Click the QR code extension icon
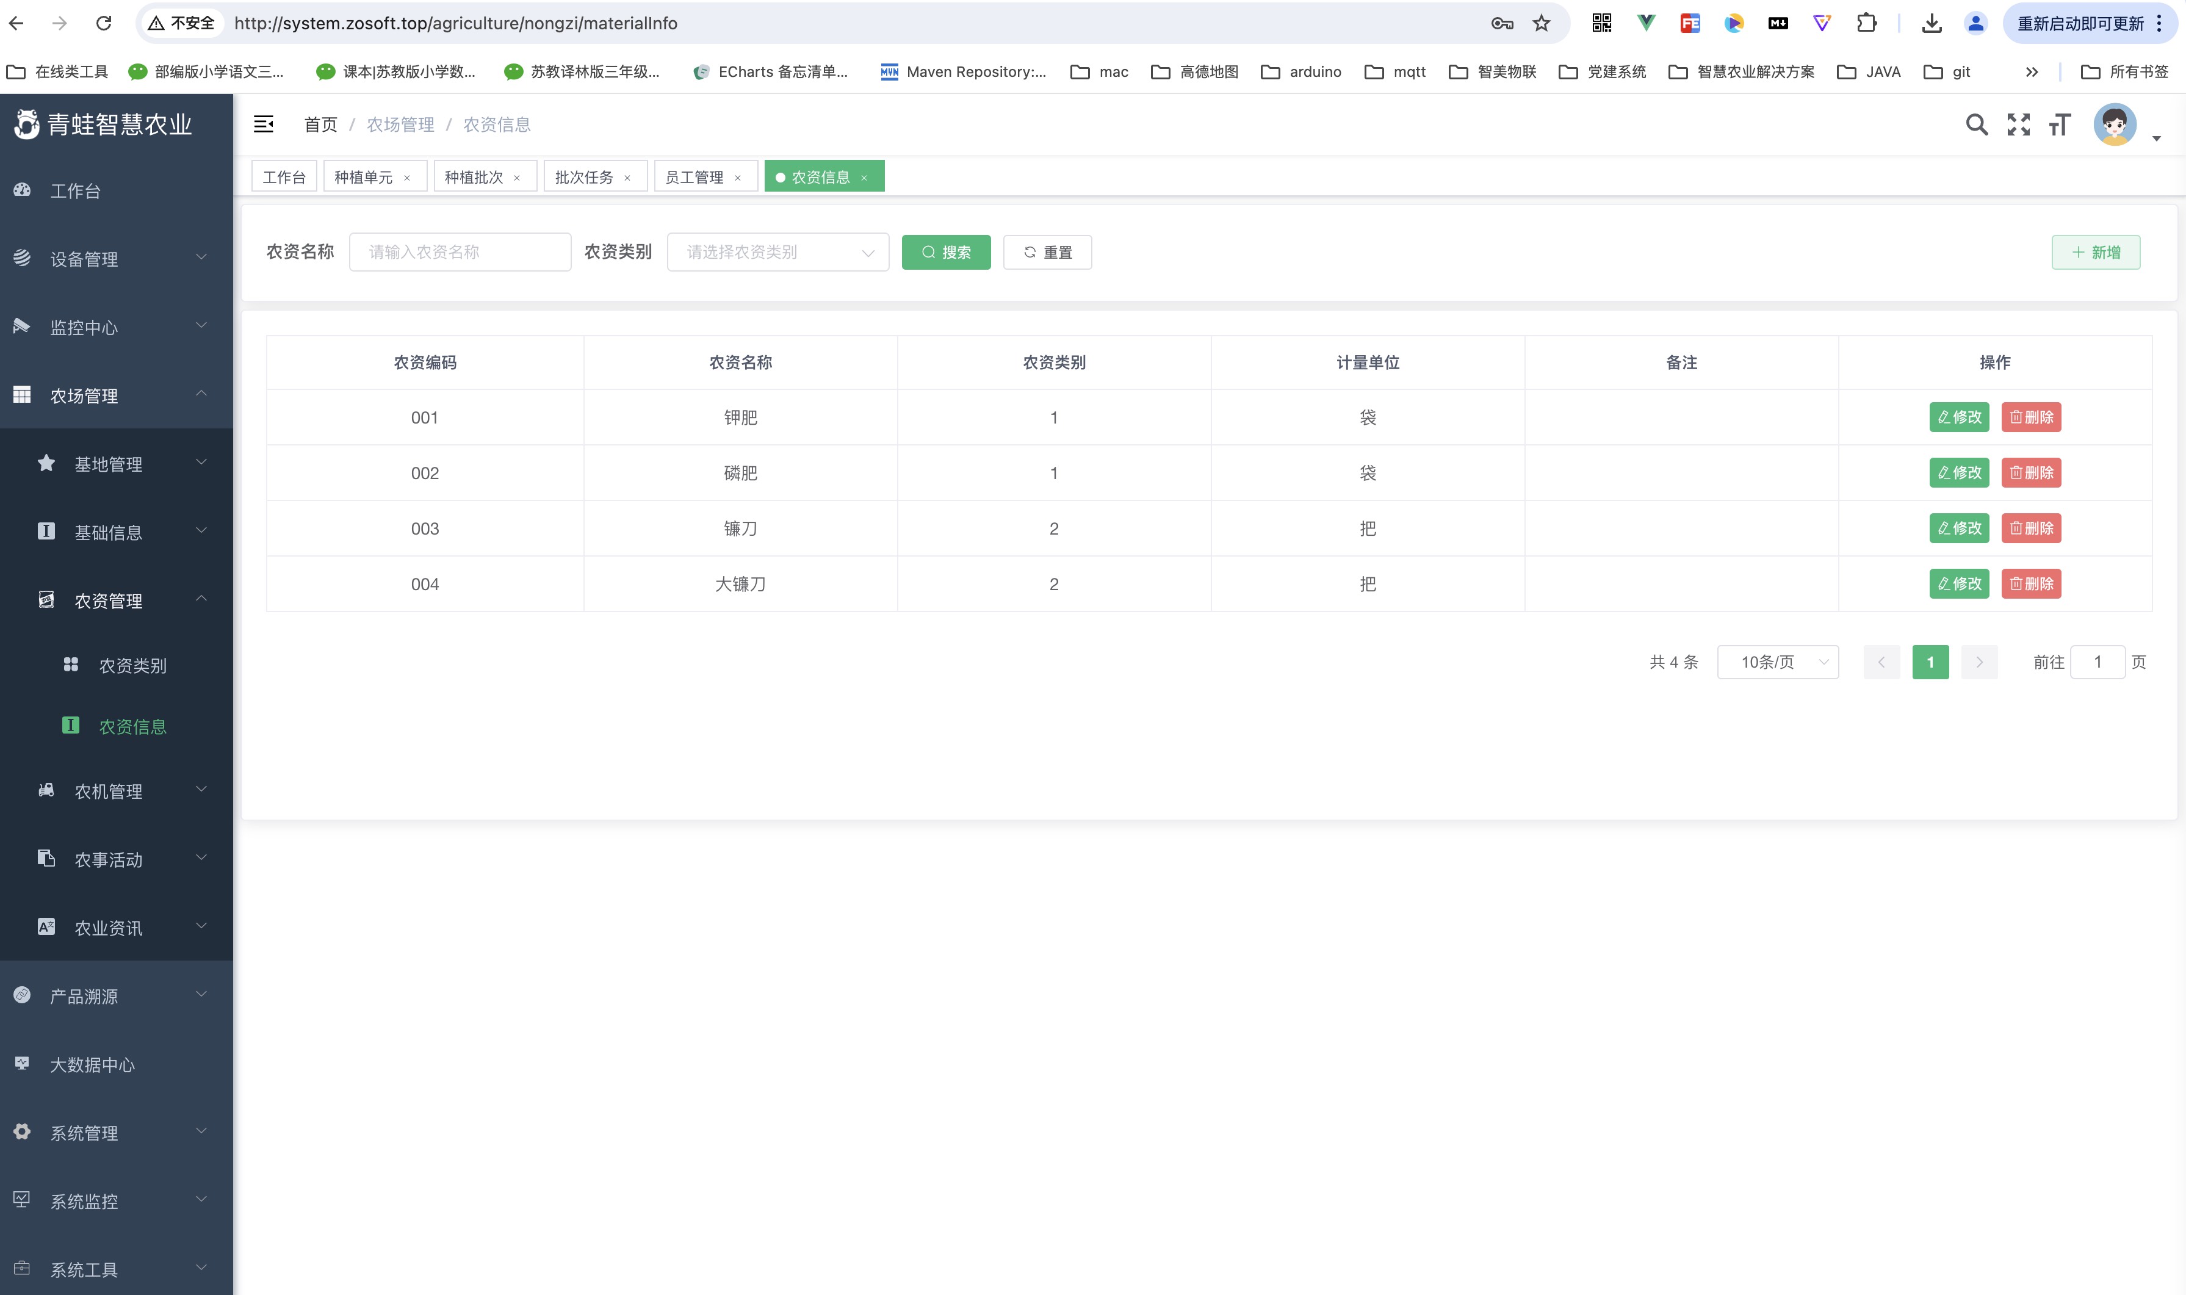 tap(1601, 24)
